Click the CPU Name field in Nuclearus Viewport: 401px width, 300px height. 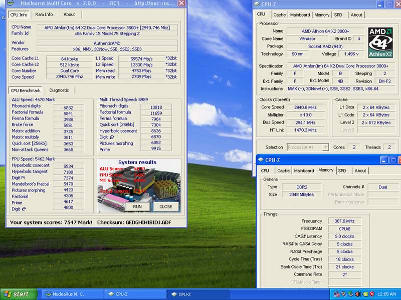click(107, 27)
